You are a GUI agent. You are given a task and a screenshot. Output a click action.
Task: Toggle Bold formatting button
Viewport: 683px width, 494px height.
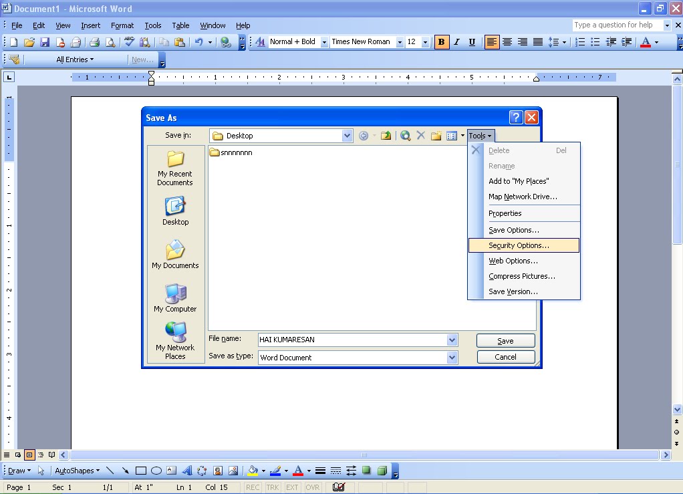tap(441, 42)
